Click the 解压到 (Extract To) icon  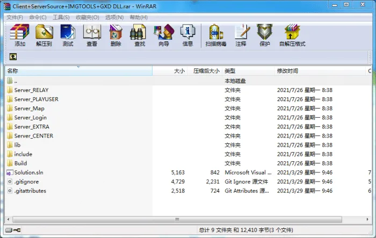[x=44, y=35]
